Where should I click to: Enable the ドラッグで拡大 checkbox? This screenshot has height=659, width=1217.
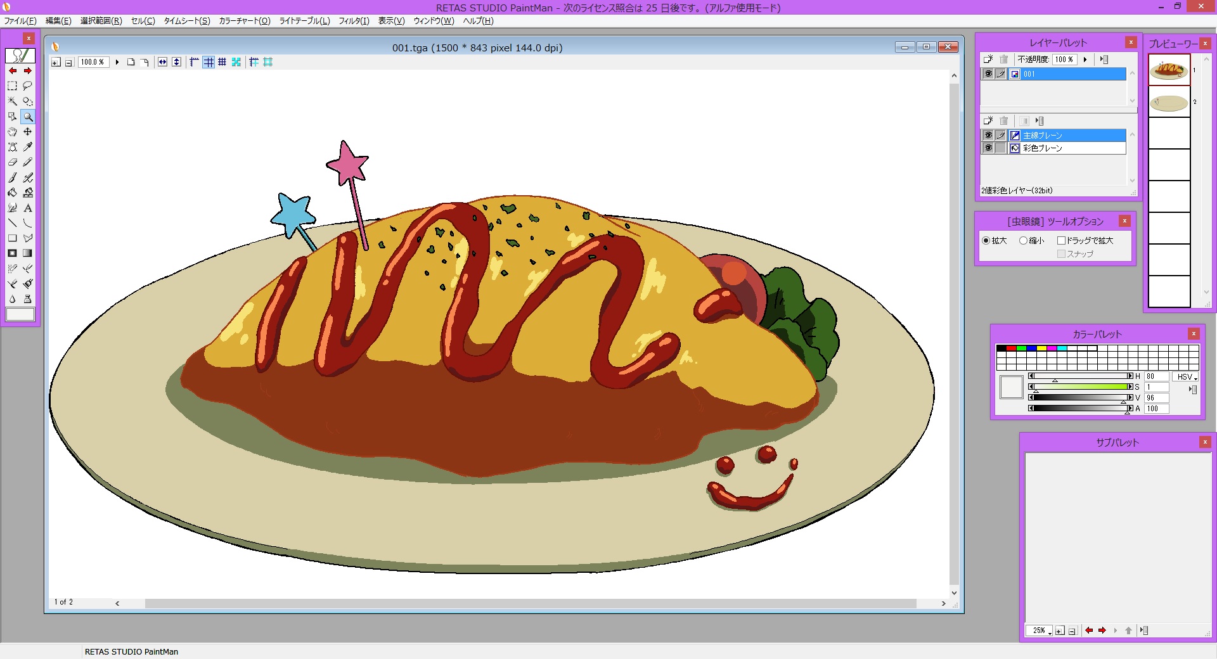click(1061, 241)
